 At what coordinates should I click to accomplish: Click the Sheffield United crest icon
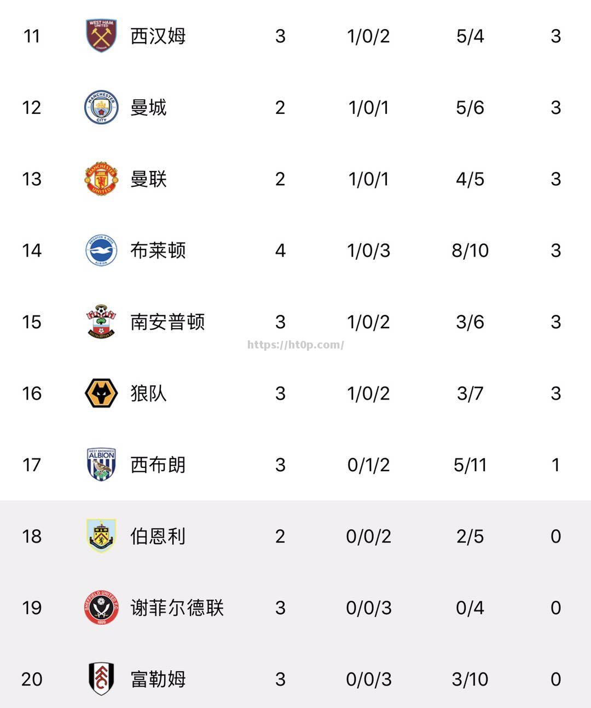click(101, 608)
